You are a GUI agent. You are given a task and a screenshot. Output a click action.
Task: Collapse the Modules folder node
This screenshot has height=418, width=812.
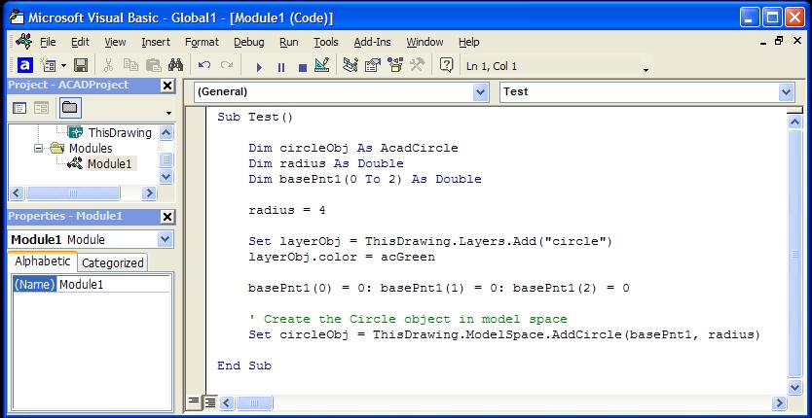38,149
